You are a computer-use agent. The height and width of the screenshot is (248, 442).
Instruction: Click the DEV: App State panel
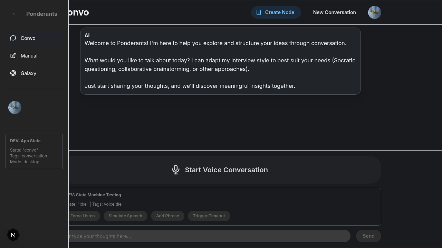34,151
